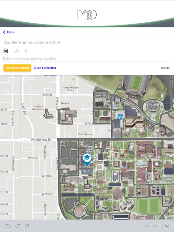Focus the starting location address field
The height and width of the screenshot is (232, 174).
[87, 59]
